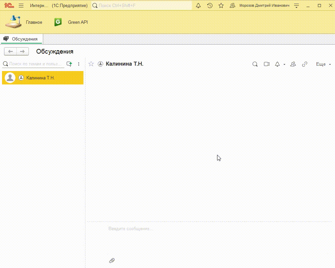Expand the Еще dropdown menu
The height and width of the screenshot is (268, 335).
pyautogui.click(x=323, y=64)
